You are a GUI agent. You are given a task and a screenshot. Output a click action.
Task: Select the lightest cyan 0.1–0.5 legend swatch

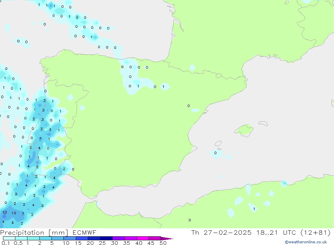[x=9, y=238]
